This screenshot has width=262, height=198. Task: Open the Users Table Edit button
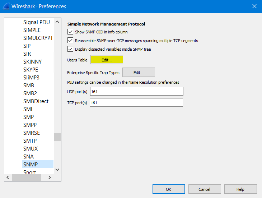(107, 60)
